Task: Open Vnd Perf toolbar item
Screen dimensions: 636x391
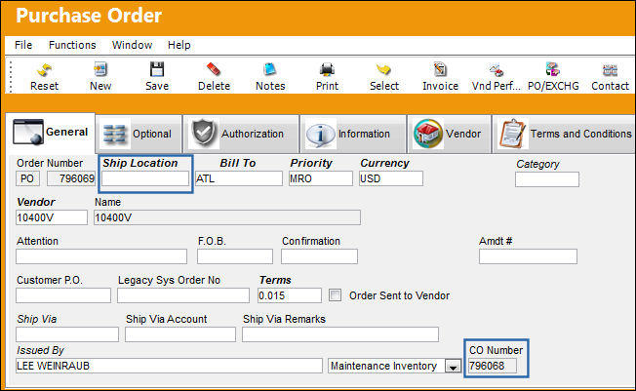Action: (x=497, y=77)
